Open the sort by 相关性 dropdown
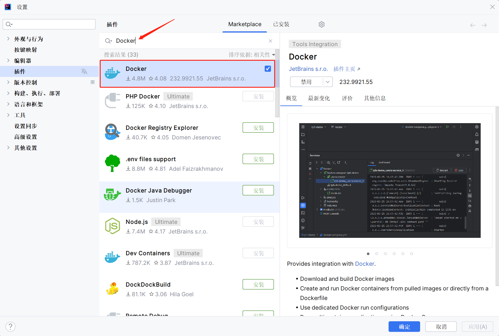This screenshot has height=336, width=499. pyautogui.click(x=252, y=55)
